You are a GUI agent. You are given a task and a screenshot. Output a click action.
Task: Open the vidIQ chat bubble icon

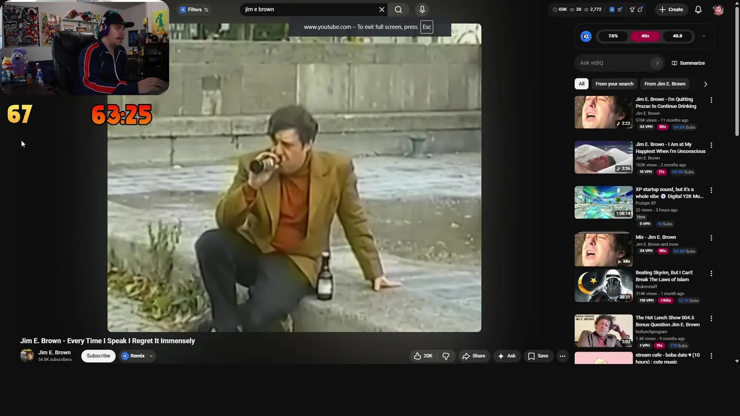640,9
